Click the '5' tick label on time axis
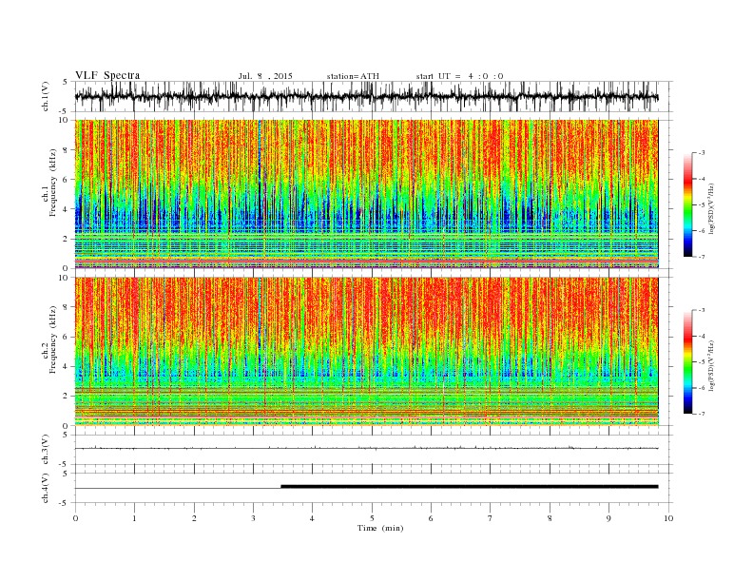 tap(372, 518)
